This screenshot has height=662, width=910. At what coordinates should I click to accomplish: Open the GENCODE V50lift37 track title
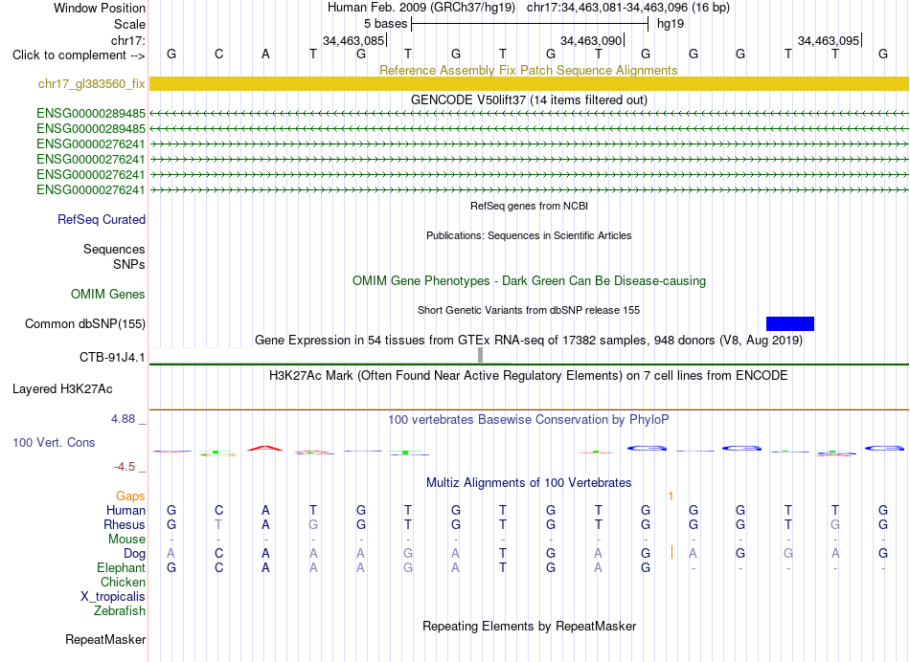tap(529, 99)
